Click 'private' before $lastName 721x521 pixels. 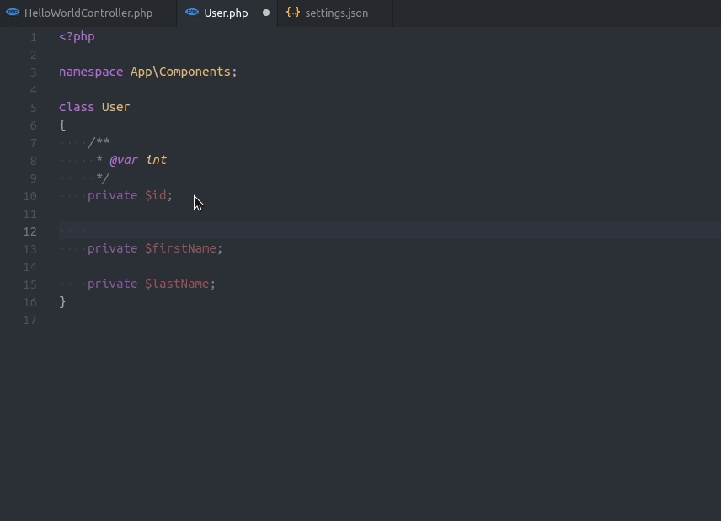(x=113, y=284)
